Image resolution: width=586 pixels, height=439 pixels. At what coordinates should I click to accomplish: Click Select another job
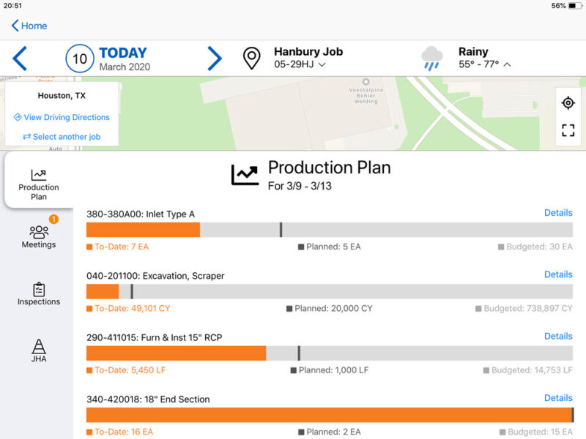tap(66, 136)
